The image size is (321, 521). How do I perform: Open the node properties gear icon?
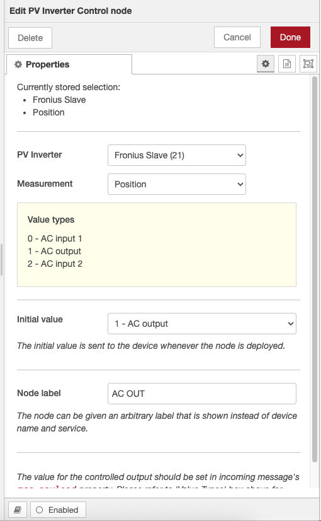(x=265, y=64)
